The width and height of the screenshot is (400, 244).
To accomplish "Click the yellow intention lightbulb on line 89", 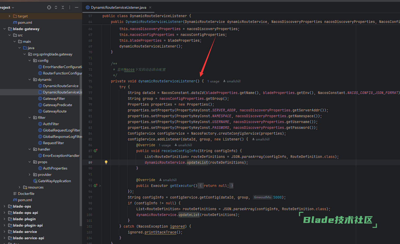I will coord(106,162).
